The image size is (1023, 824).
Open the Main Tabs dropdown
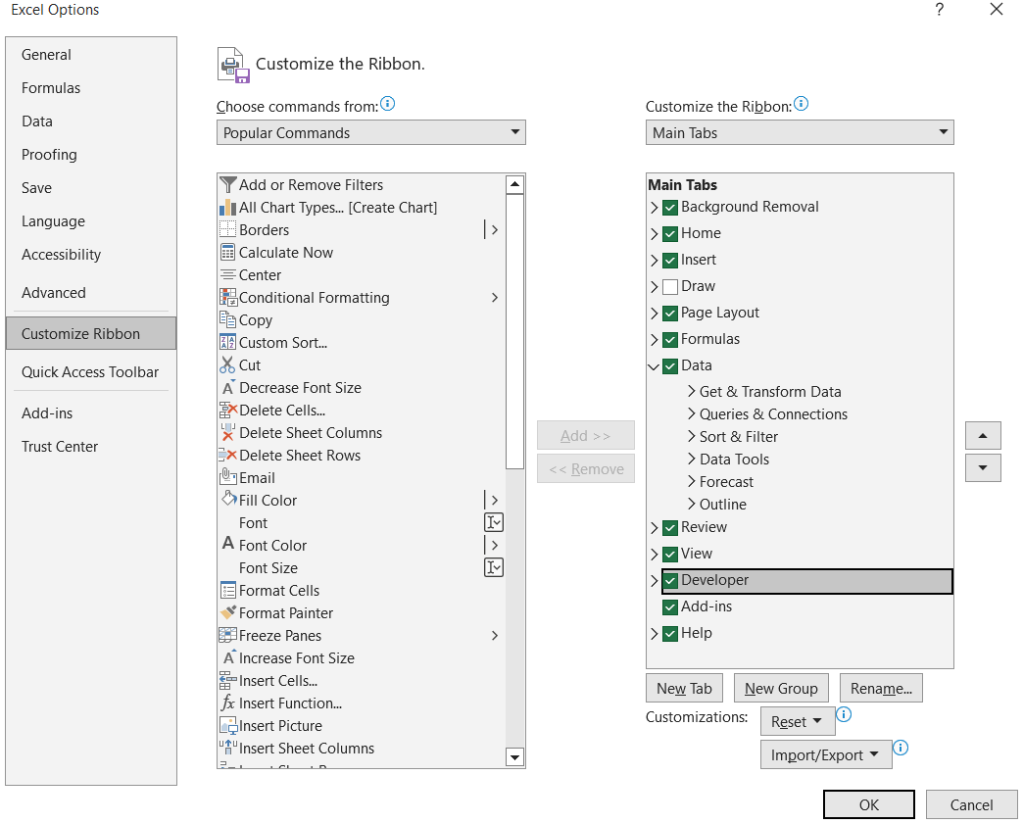click(x=800, y=132)
